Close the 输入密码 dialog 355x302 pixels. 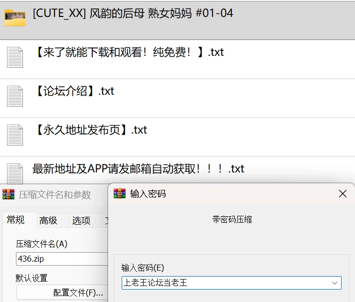343,194
